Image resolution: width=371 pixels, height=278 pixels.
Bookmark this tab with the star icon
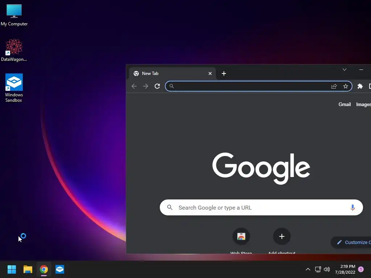(346, 86)
